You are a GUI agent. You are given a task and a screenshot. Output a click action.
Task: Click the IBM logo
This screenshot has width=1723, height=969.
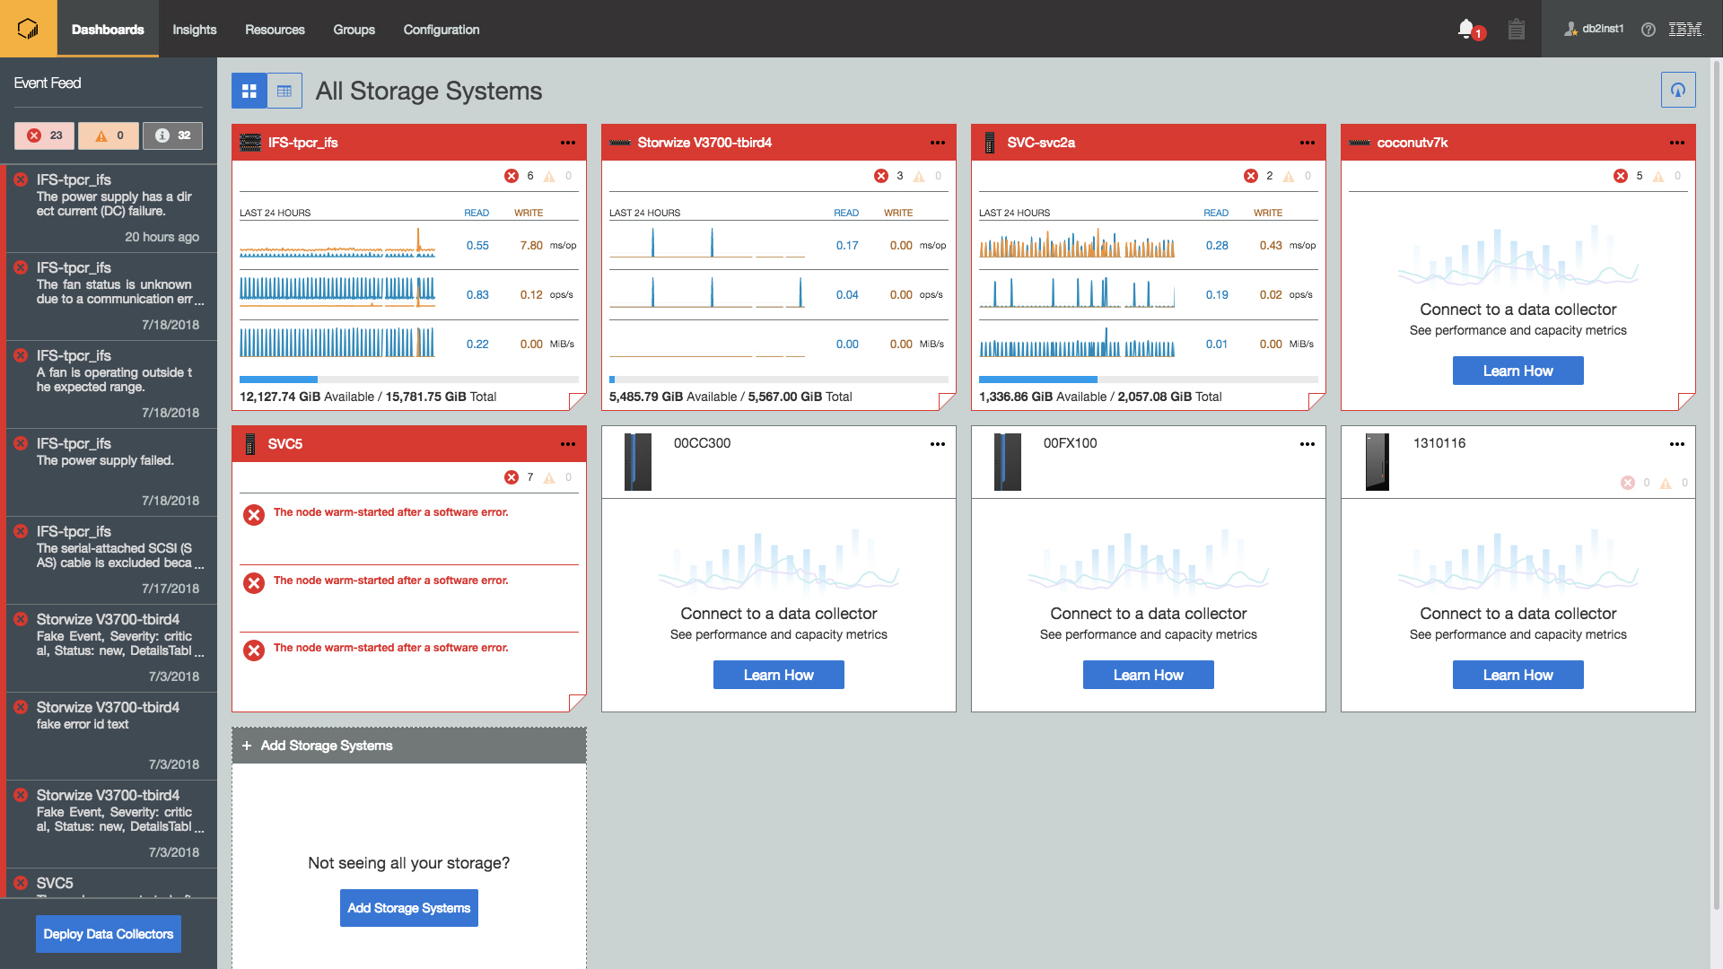tap(1685, 30)
